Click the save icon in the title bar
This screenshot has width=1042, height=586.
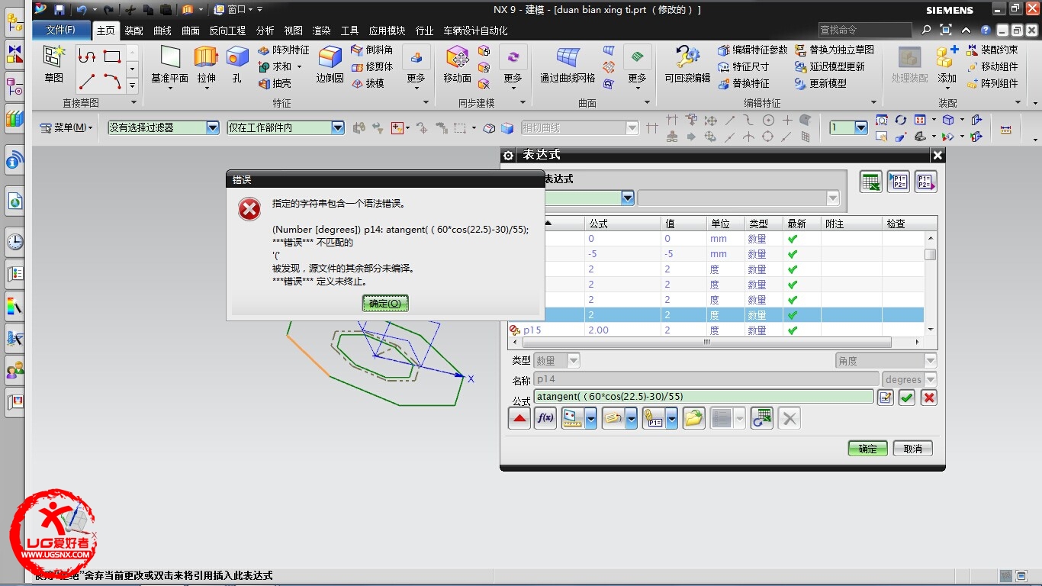point(59,10)
